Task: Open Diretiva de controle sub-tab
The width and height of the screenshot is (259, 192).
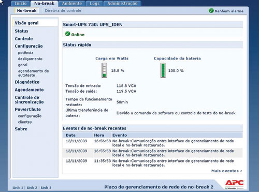Action: pyautogui.click(x=63, y=11)
